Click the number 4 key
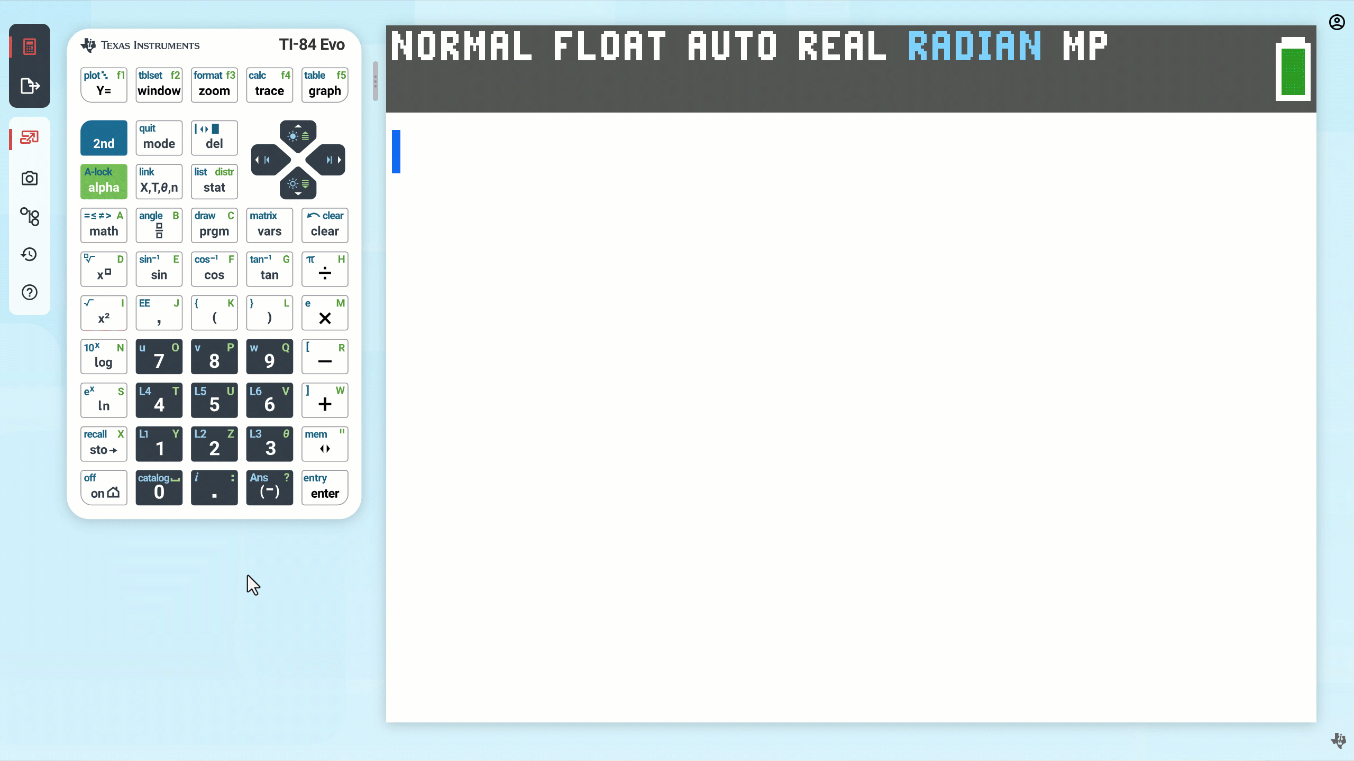This screenshot has width=1354, height=761. [x=159, y=401]
